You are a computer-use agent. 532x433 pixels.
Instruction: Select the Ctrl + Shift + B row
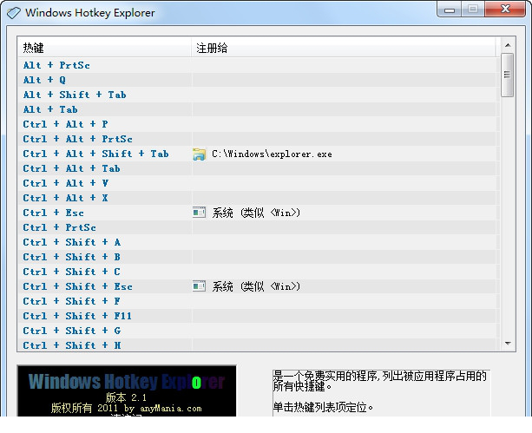(259, 257)
